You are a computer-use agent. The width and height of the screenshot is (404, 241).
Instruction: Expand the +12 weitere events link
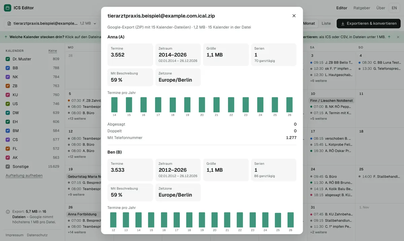point(77,157)
